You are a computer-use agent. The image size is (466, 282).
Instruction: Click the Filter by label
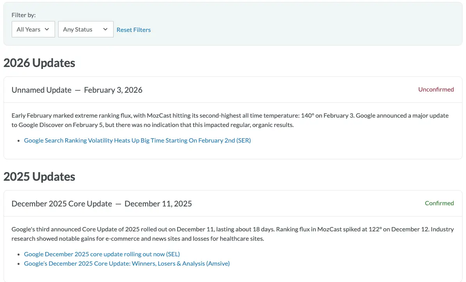23,15
